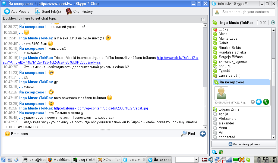Switch to Meklēšana Firefox taskbar item
278x163 pixels.
59,160
